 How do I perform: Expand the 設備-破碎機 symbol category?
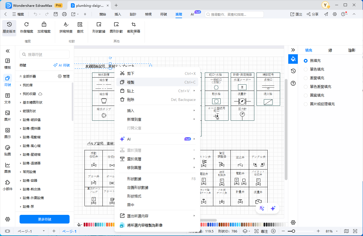click(x=32, y=120)
